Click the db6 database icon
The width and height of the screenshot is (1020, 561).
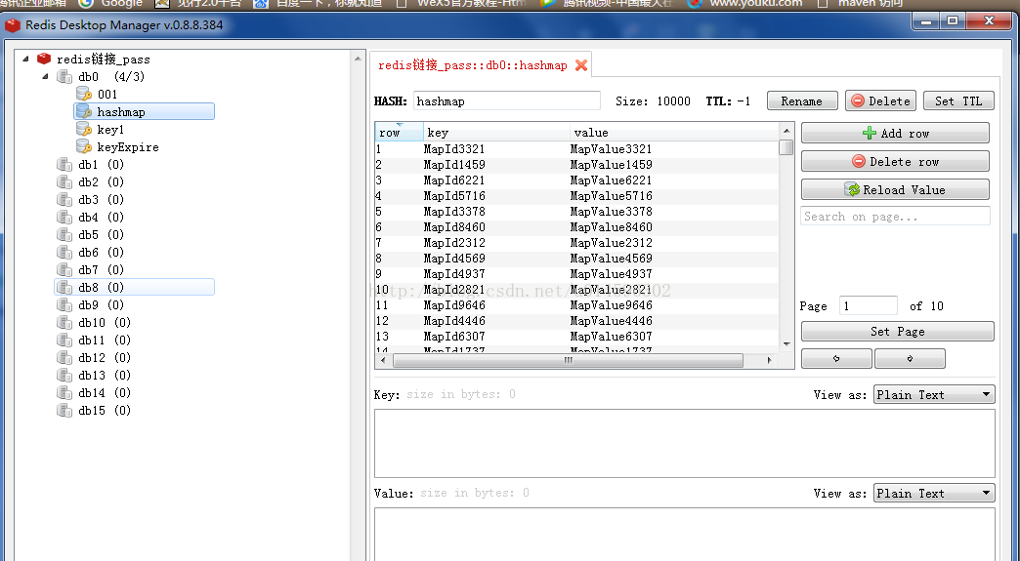click(x=64, y=252)
